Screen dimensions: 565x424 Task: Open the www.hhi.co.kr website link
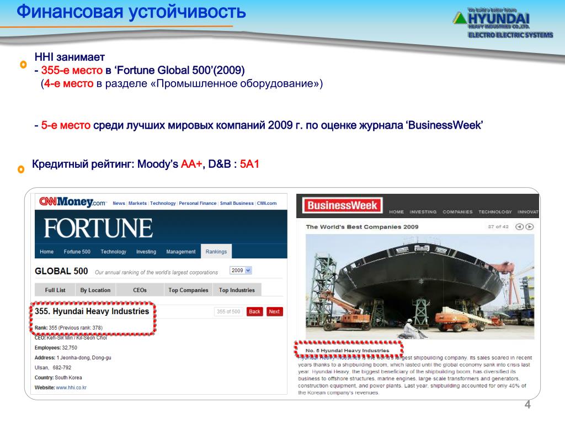(x=71, y=388)
